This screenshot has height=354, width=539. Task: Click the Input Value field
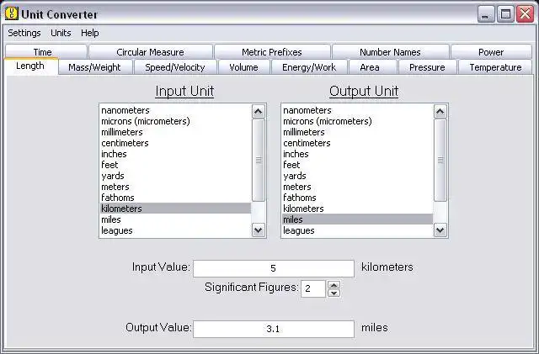pyautogui.click(x=274, y=268)
